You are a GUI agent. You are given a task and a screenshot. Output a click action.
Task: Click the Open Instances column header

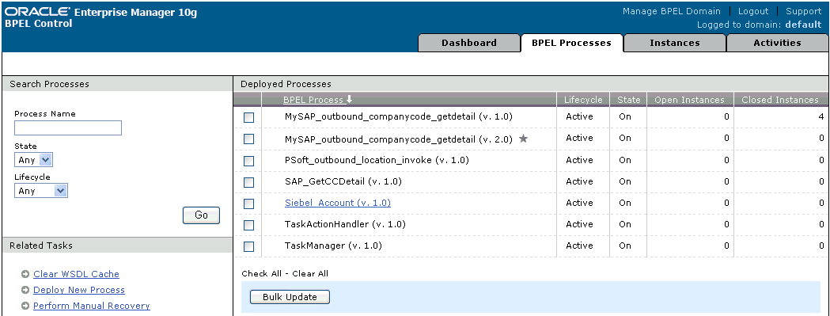(689, 100)
